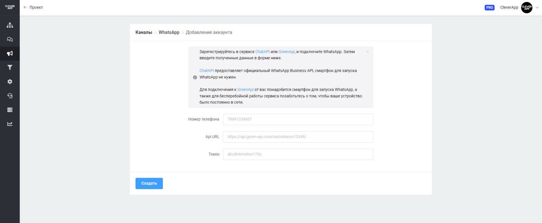This screenshot has width=542, height=223.
Task: Open the analytics chart icon
Action: pyautogui.click(x=10, y=124)
